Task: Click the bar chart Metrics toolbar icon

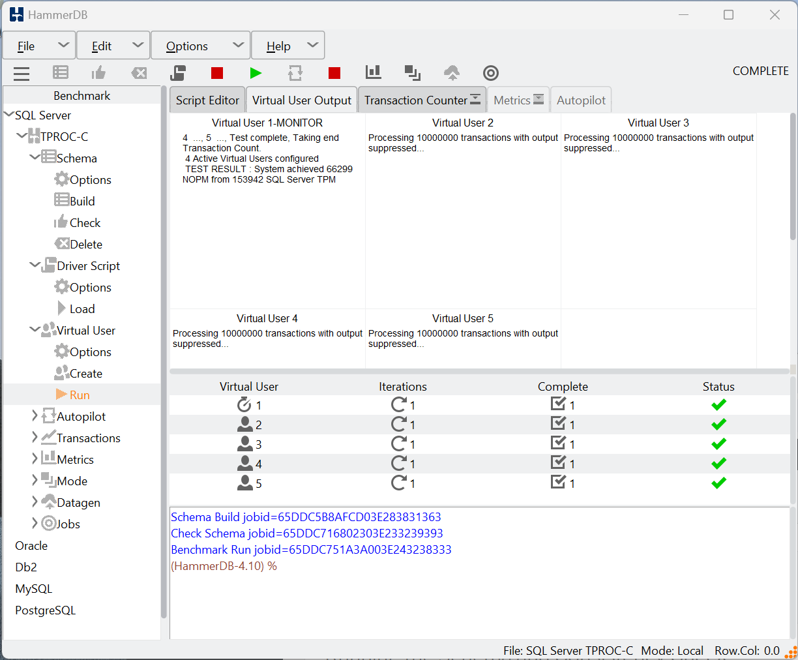Action: pos(374,72)
